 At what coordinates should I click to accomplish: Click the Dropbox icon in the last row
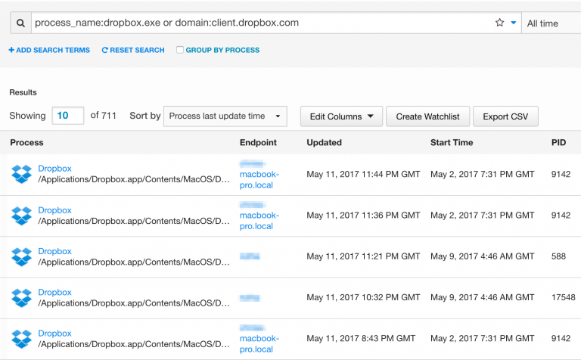point(21,338)
